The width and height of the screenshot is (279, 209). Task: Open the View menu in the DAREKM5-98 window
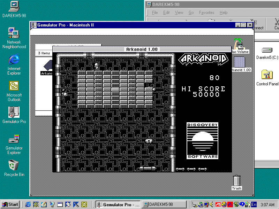click(179, 13)
